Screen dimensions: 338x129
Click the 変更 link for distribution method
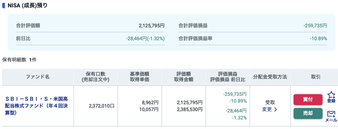267,109
